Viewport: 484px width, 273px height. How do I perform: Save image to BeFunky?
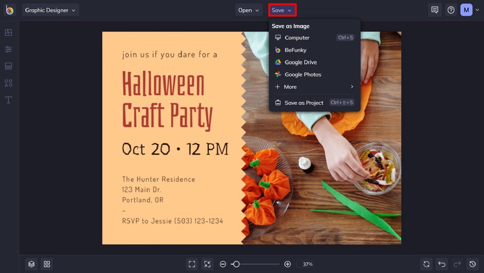click(x=314, y=50)
